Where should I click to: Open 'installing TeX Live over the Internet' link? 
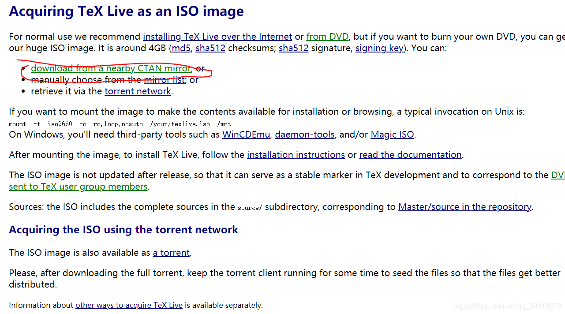coord(217,37)
